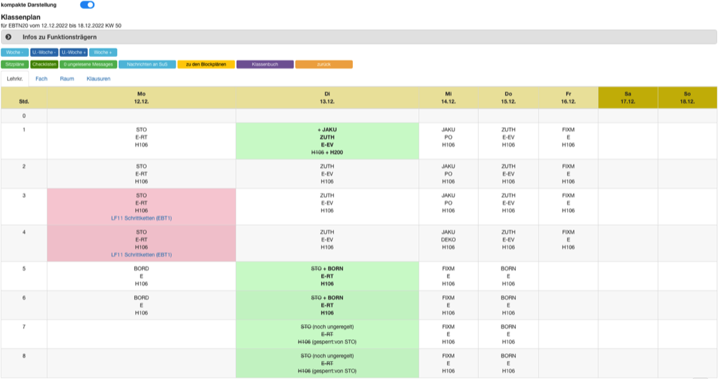Screen dimensions: 719x379
Task: Open Nachrichten an SuS
Action: coord(147,64)
